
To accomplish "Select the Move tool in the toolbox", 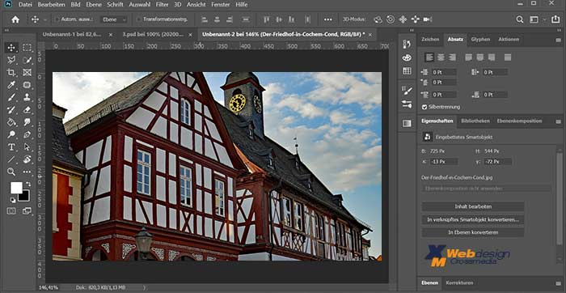I will point(11,48).
